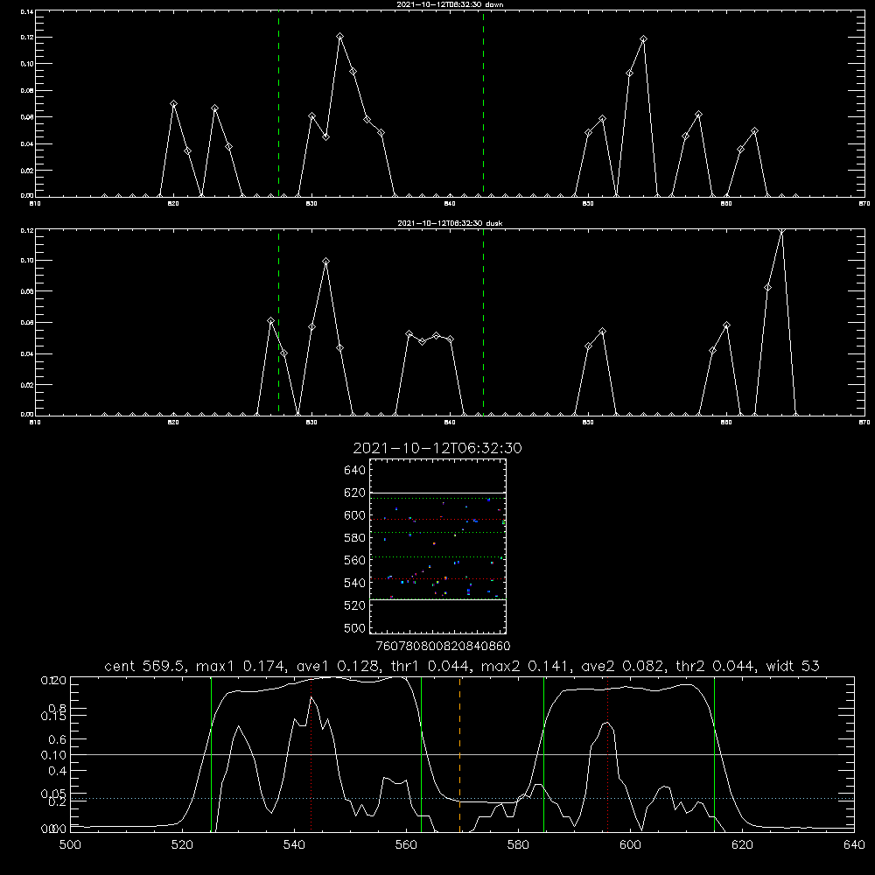Click the '540' y-axis label of image plot

(355, 583)
